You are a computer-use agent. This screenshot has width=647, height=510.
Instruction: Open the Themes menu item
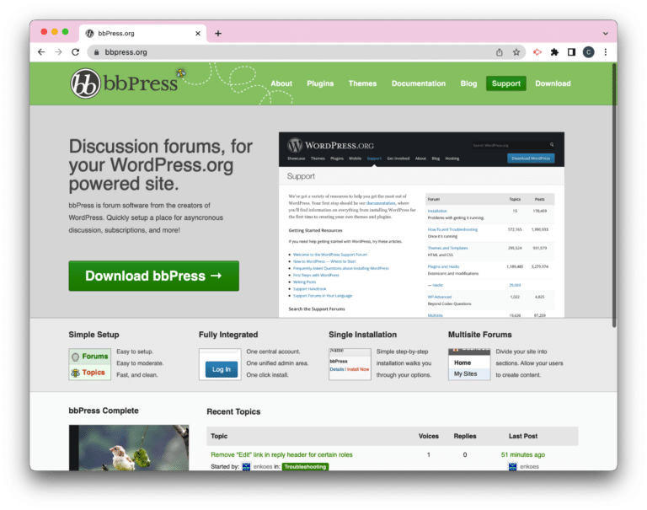(363, 83)
